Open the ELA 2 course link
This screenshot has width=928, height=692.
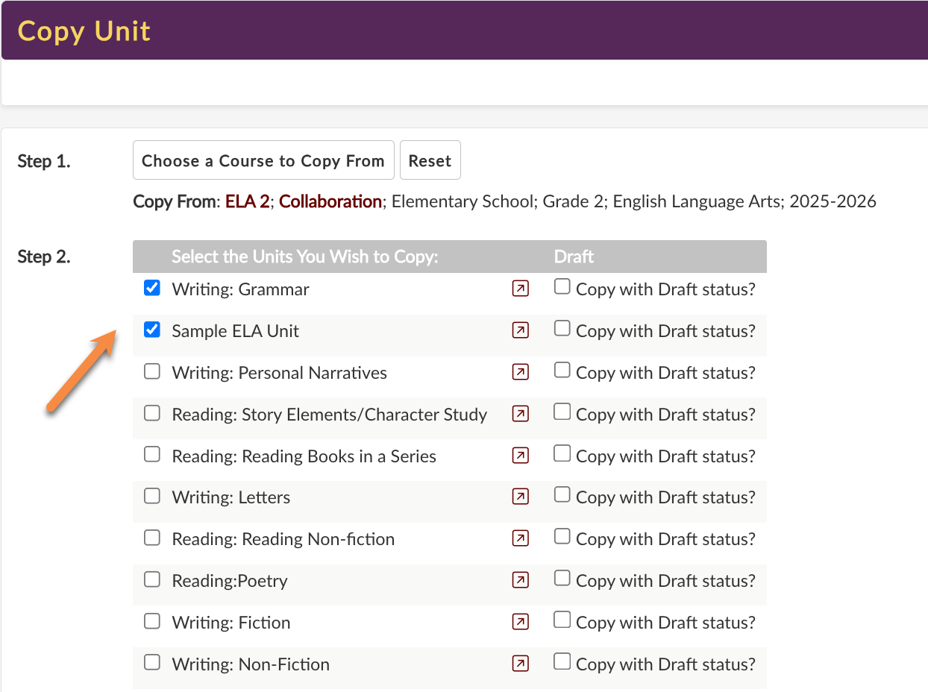247,201
